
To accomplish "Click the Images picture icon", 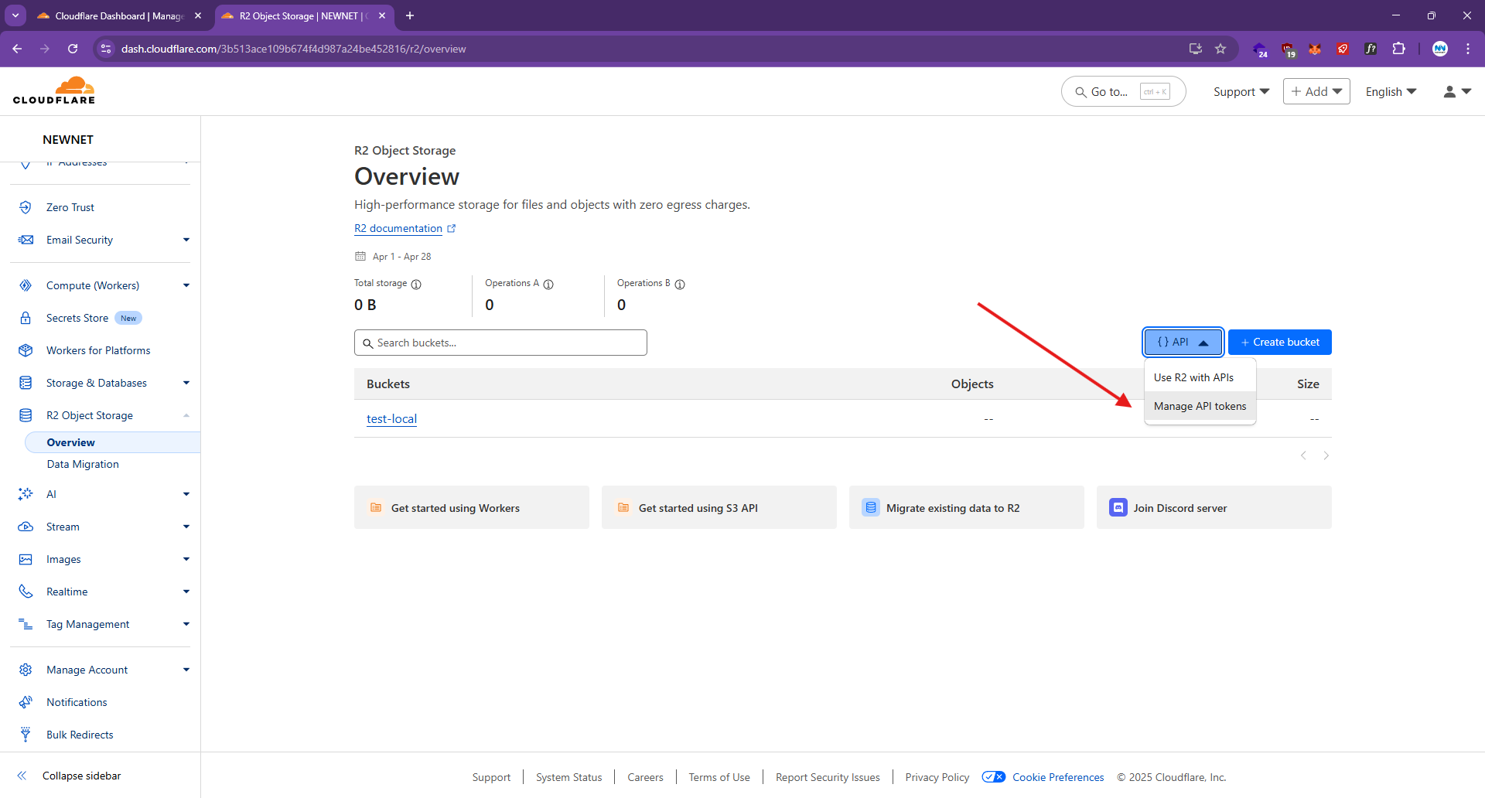I will [26, 559].
